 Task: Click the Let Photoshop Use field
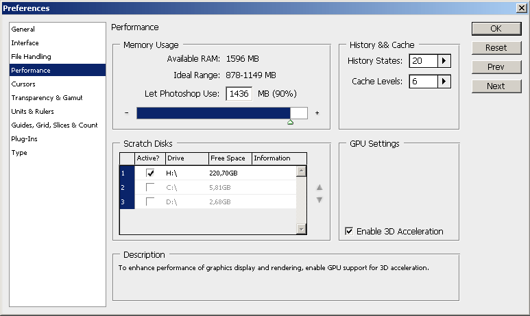coord(239,94)
